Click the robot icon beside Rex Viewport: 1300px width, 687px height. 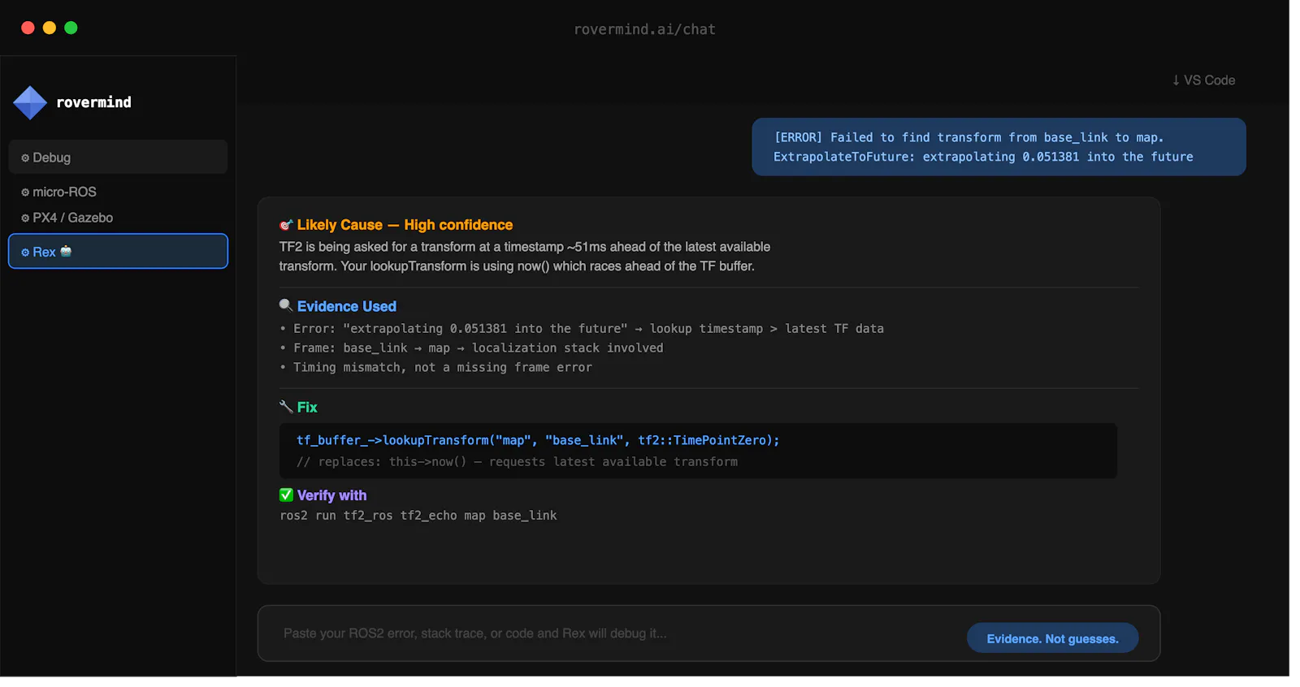pos(66,251)
